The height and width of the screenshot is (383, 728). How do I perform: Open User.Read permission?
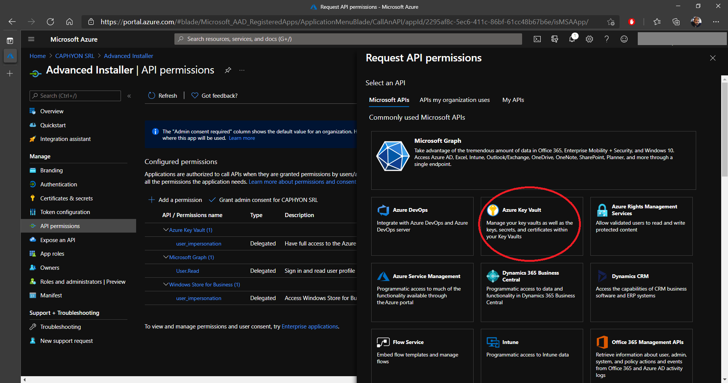tap(187, 271)
